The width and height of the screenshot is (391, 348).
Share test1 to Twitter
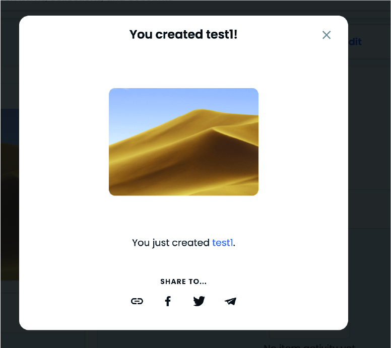click(x=199, y=301)
